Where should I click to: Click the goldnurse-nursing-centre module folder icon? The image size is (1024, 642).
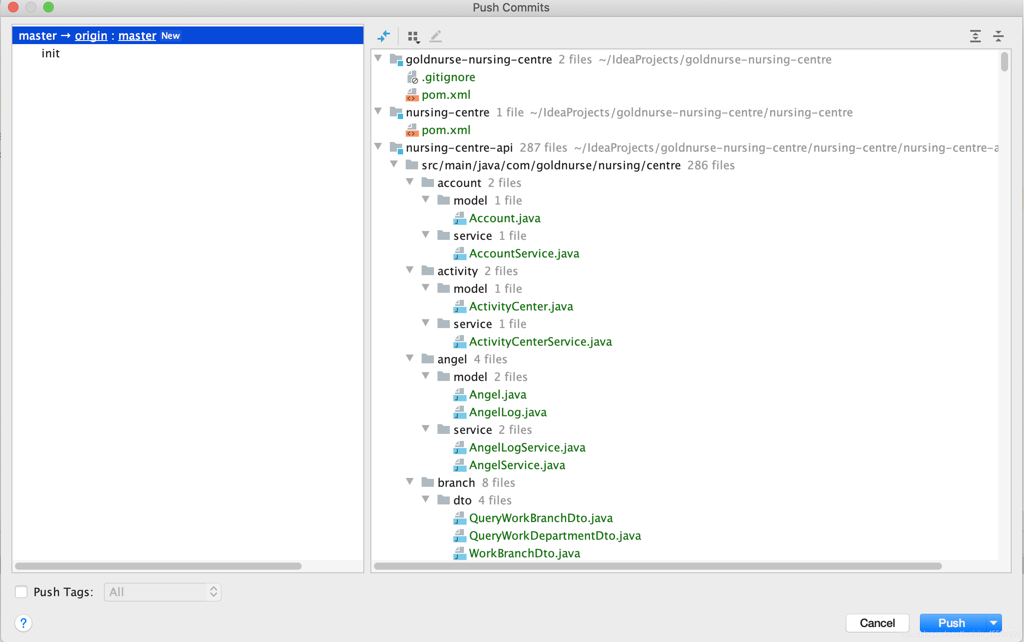[x=396, y=60]
